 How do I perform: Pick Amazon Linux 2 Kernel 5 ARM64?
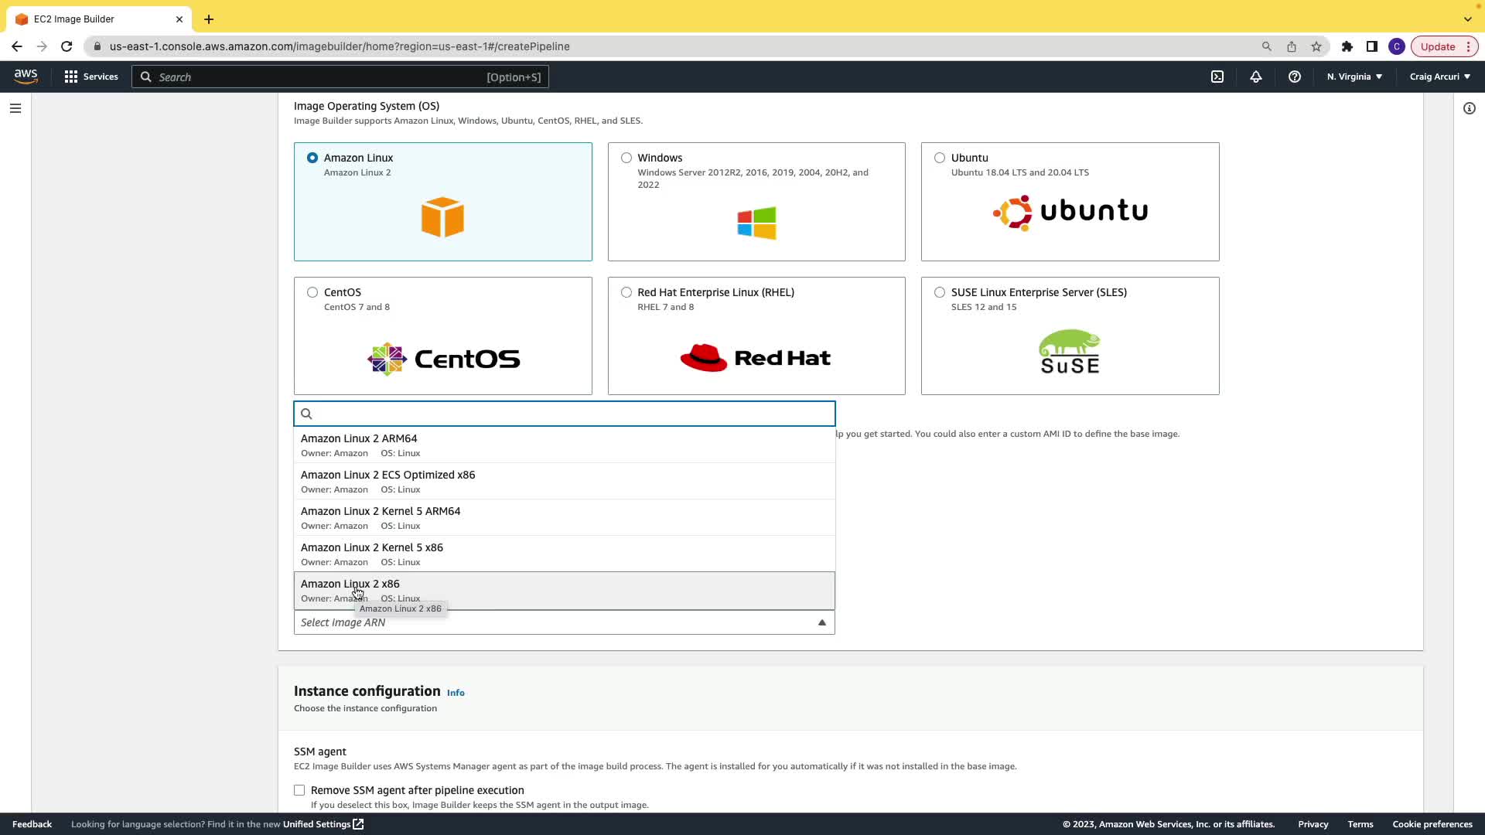coord(564,518)
